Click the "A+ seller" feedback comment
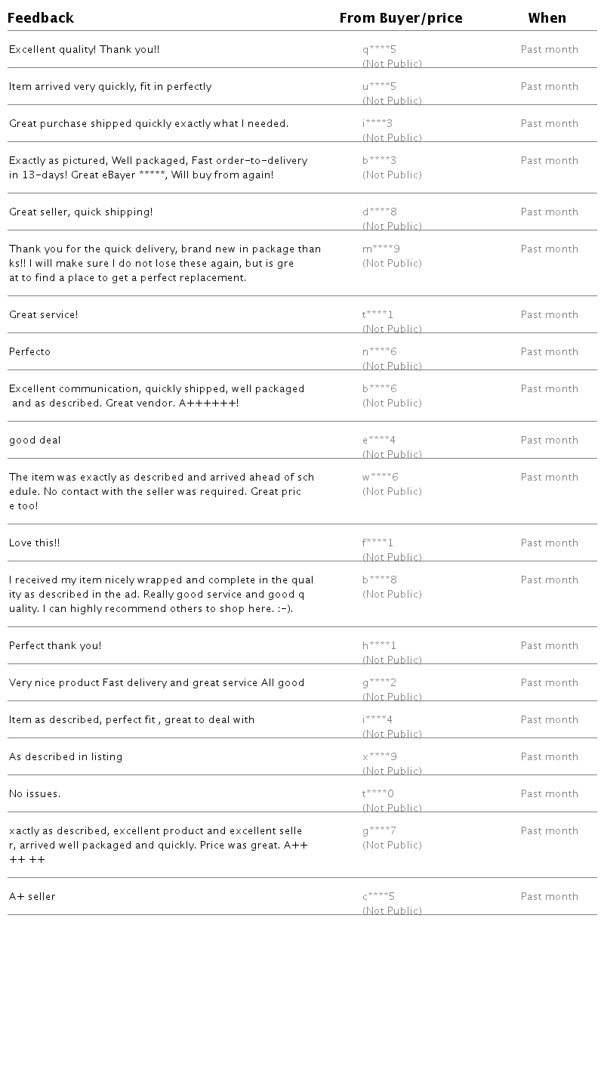The height and width of the screenshot is (1076, 604). coord(32,897)
